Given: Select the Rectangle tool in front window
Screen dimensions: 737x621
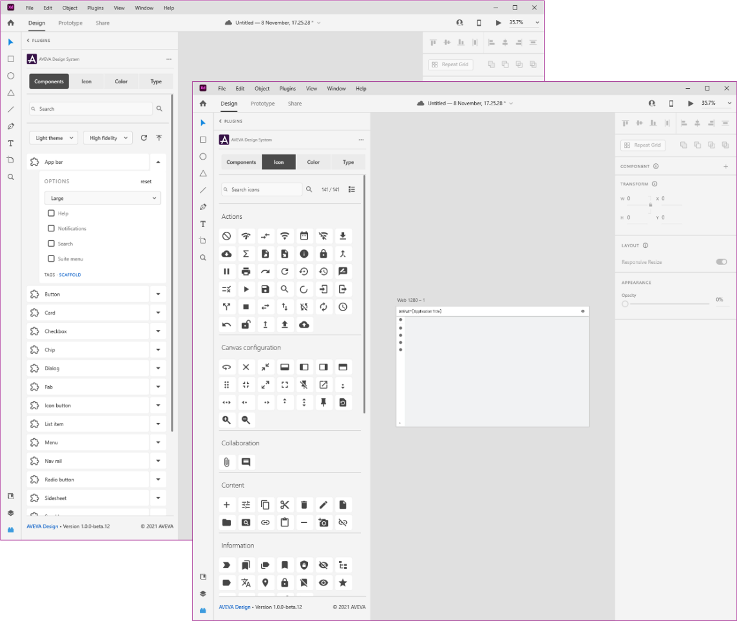Looking at the screenshot, I should point(203,140).
